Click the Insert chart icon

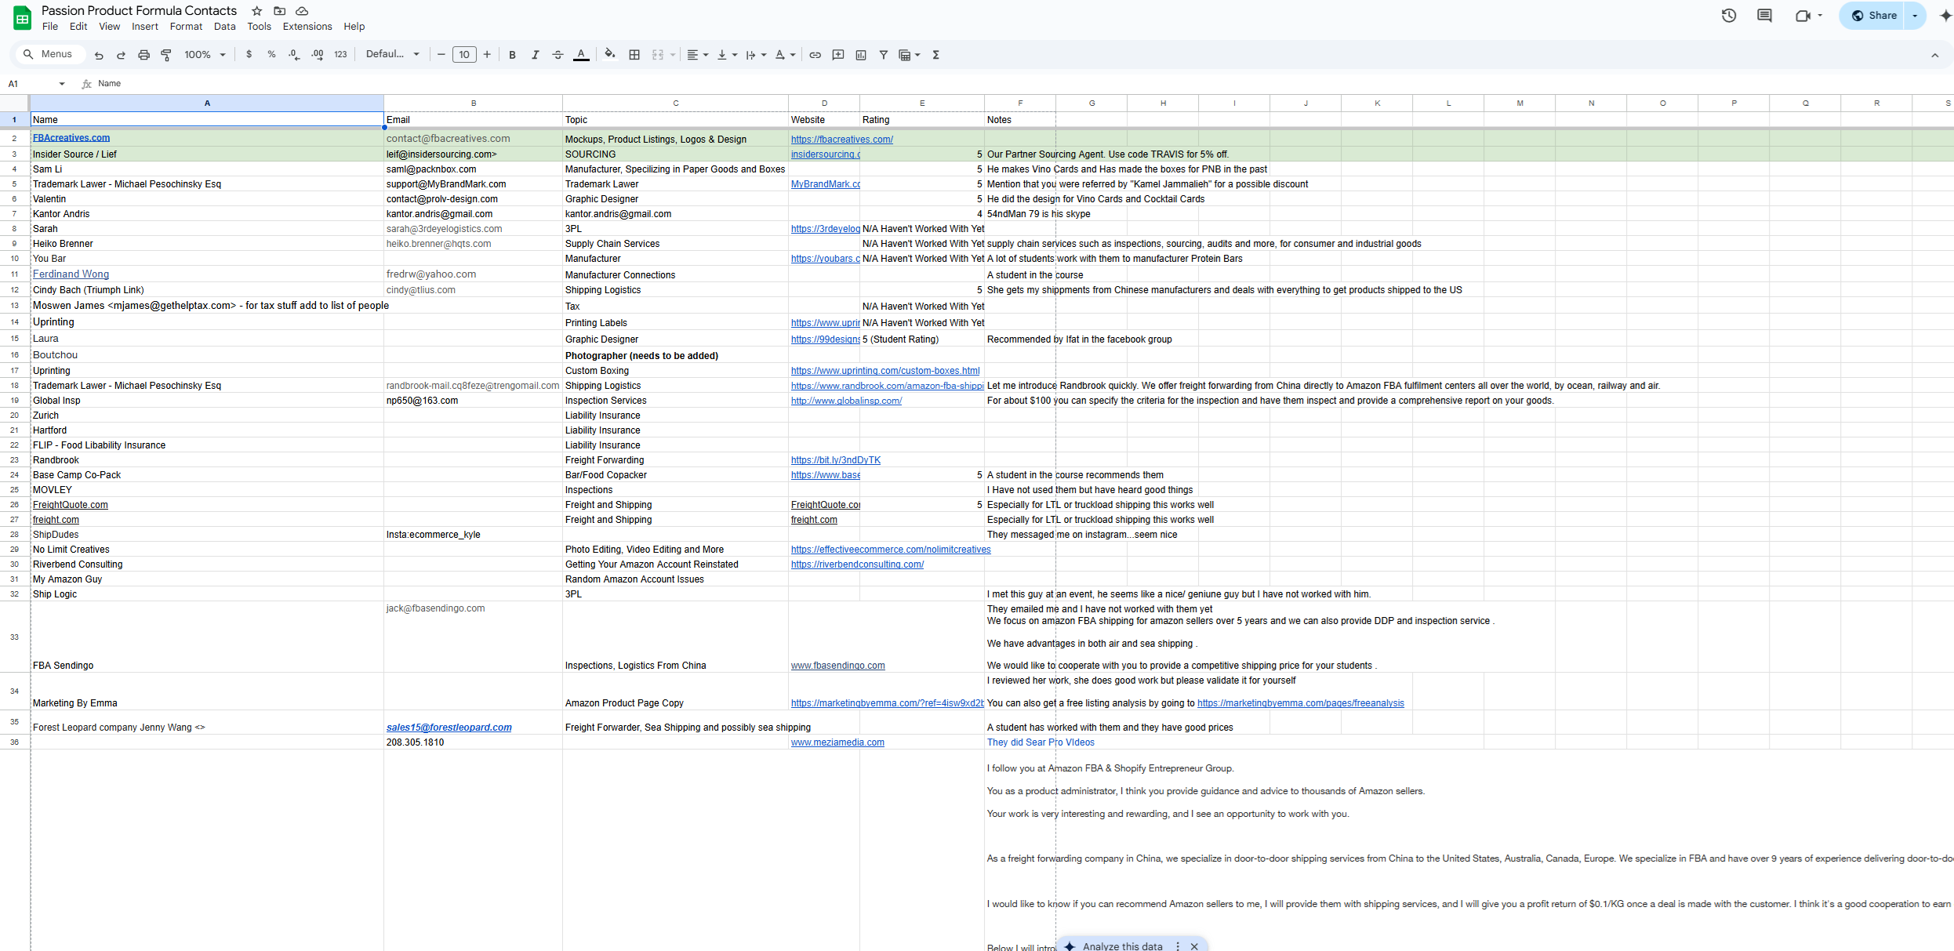coord(861,55)
